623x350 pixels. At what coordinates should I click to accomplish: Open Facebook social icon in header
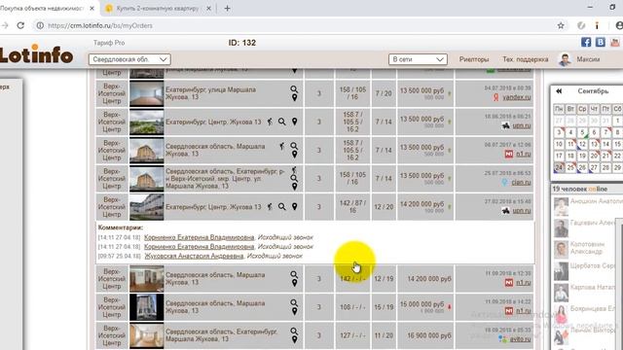pos(586,42)
